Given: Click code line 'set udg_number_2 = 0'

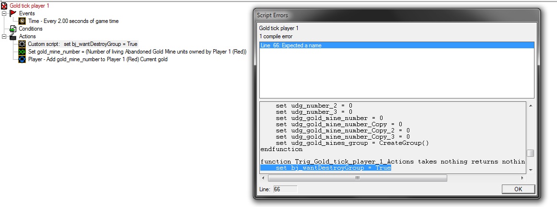Looking at the screenshot, I should (x=314, y=106).
